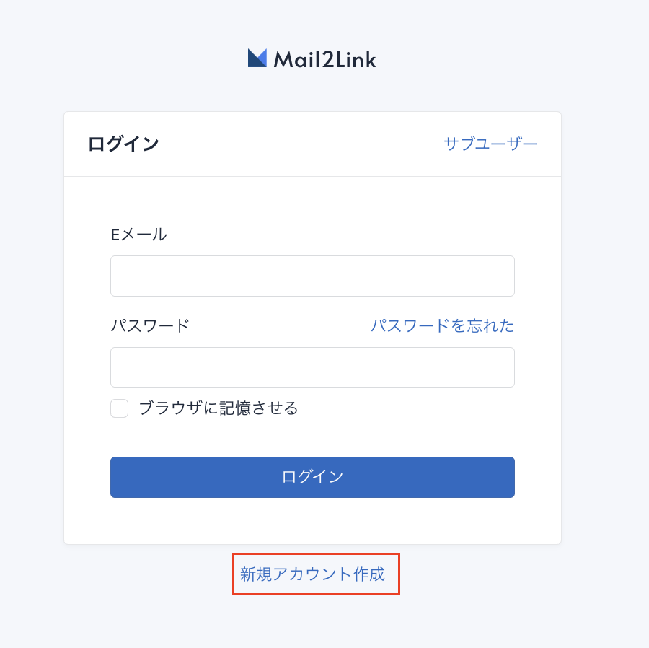Click the ブラウザに記憶させる label text
This screenshot has height=648, width=649.
(x=218, y=408)
